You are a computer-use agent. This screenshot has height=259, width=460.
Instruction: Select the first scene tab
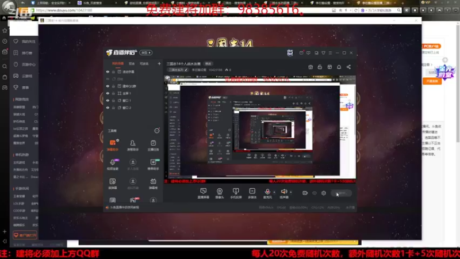[x=118, y=63]
